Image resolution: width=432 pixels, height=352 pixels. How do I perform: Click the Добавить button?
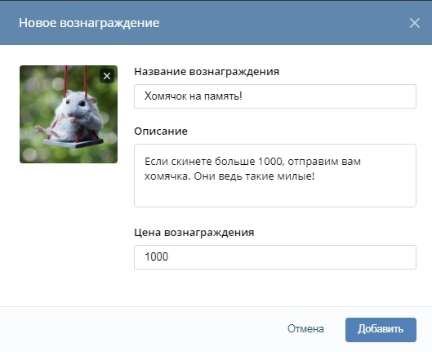click(381, 330)
